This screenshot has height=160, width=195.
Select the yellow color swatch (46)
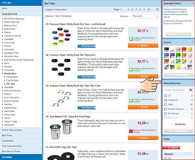[x=190, y=49]
